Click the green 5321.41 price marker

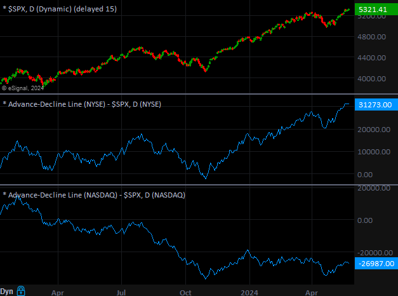(376, 10)
